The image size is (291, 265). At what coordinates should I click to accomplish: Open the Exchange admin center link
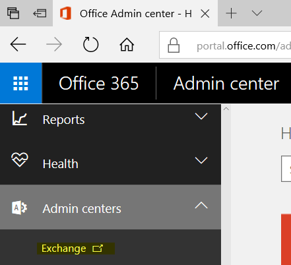pos(76,249)
